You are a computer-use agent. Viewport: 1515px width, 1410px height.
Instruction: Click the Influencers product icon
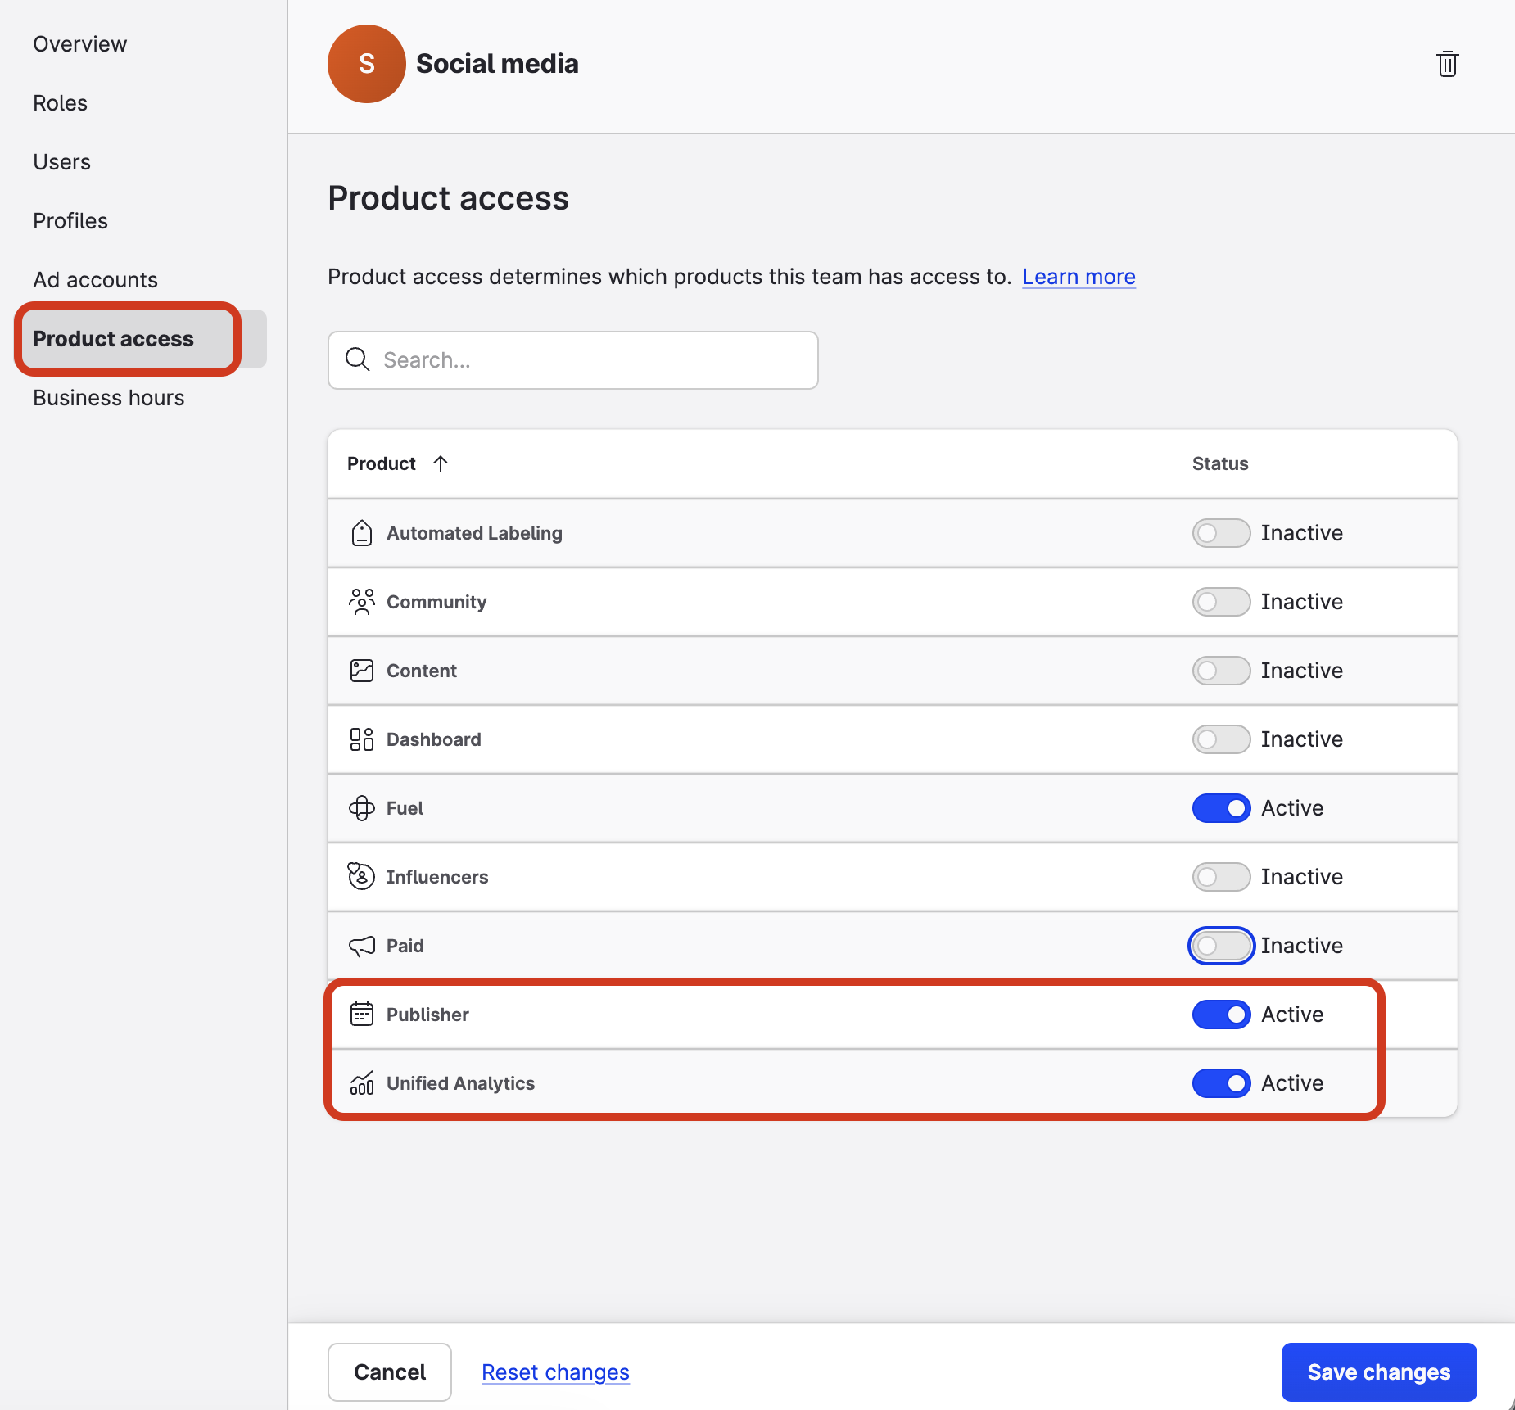[361, 877]
